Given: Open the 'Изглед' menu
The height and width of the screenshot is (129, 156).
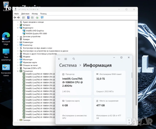Looking at the screenshot, I should (35, 14).
